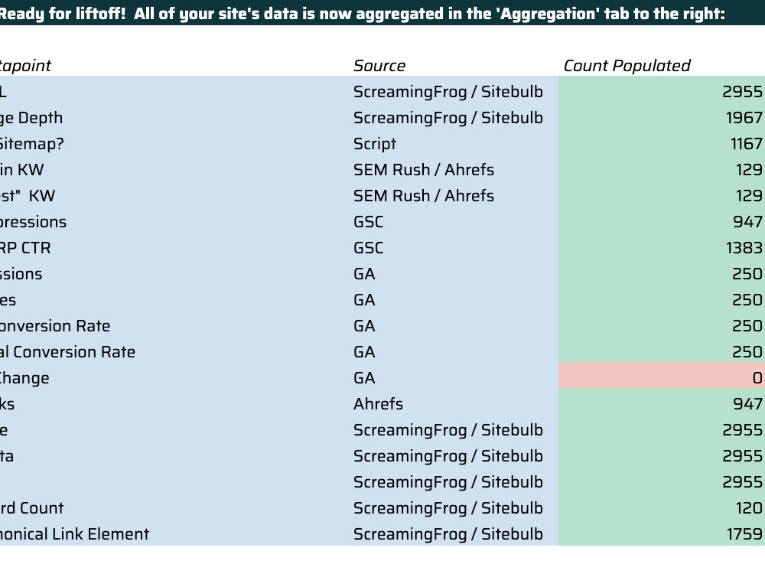This screenshot has width=765, height=574.
Task: Select the count cell showing 1167
Action: pos(662,144)
